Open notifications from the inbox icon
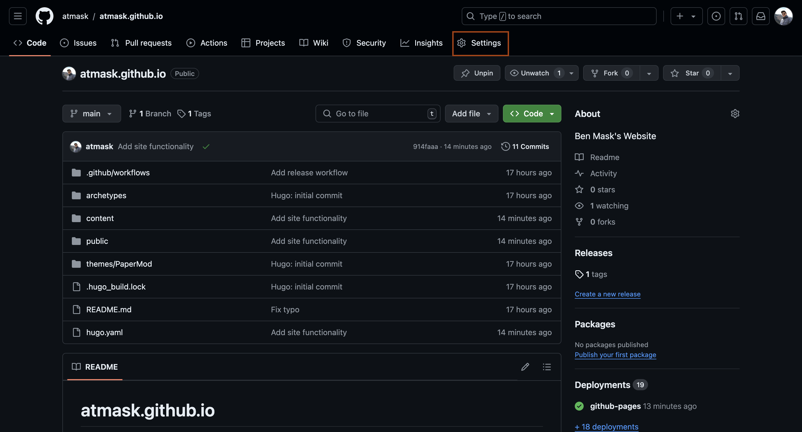The image size is (802, 432). coord(761,16)
